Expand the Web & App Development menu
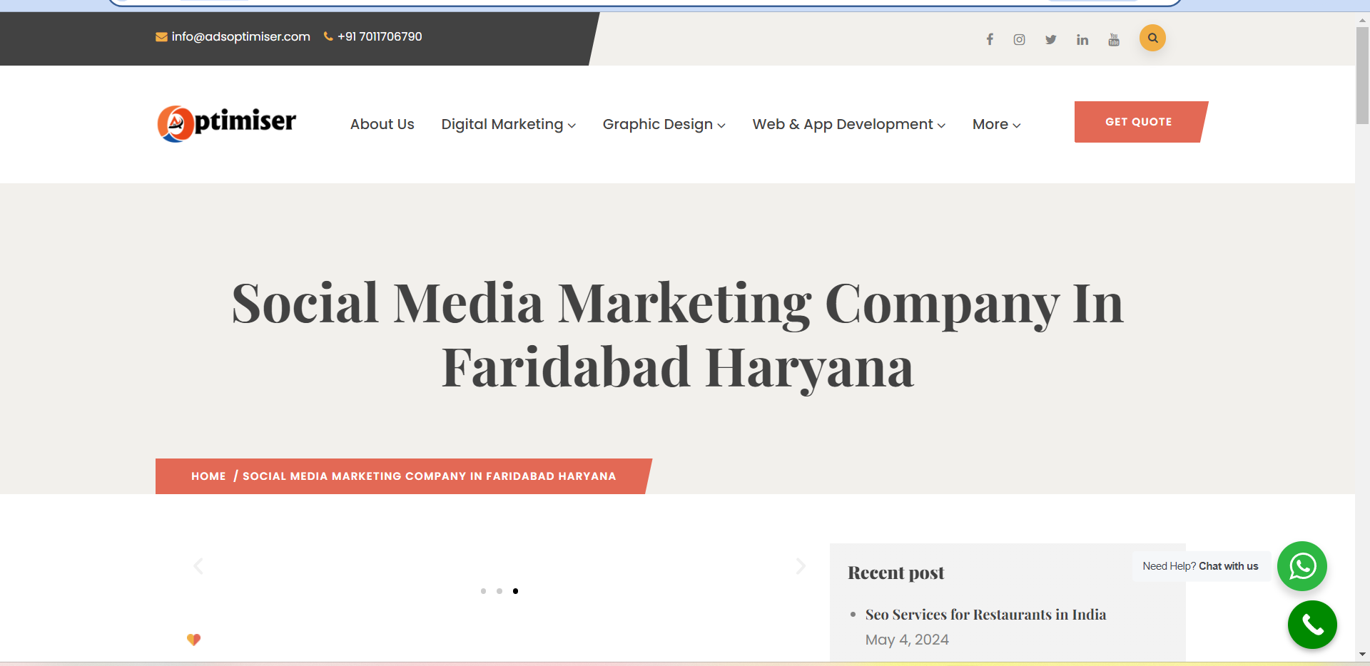 coord(848,124)
